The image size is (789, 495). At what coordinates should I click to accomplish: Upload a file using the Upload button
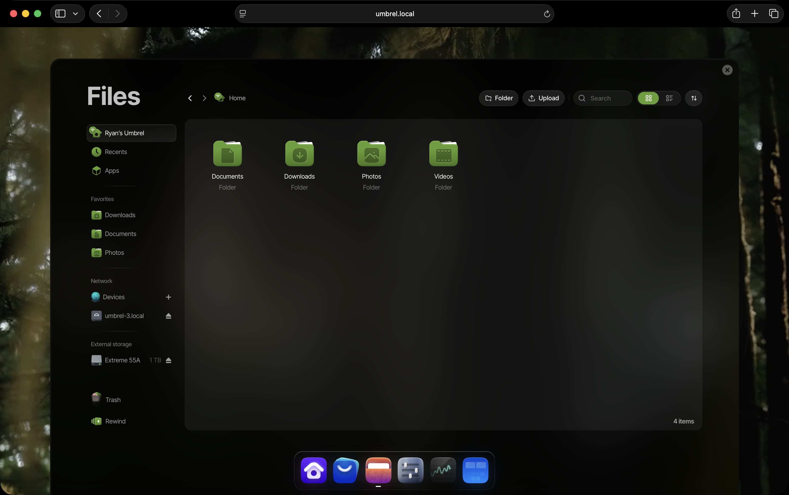pos(544,98)
